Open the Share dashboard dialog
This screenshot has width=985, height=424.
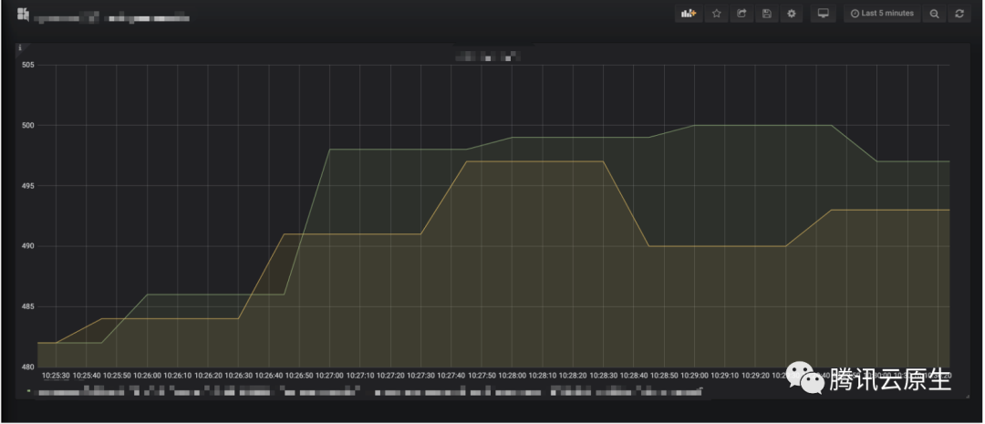pos(741,14)
